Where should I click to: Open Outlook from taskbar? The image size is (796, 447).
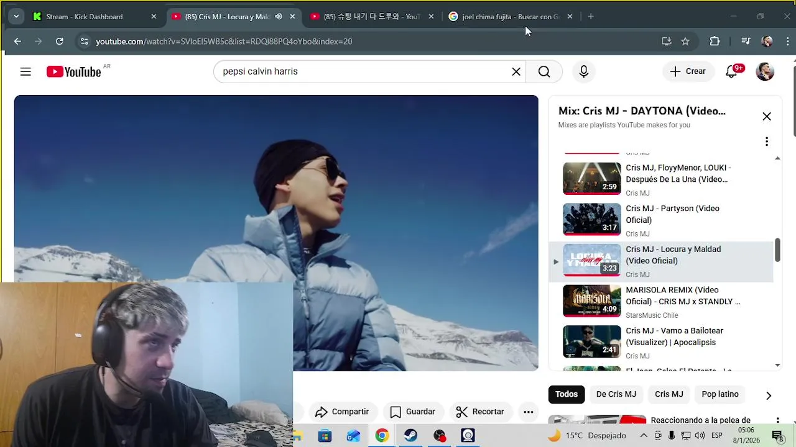point(353,436)
